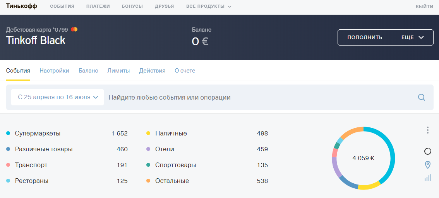The width and height of the screenshot is (439, 198).
Task: Select the Транспорт category
Action: point(31,165)
